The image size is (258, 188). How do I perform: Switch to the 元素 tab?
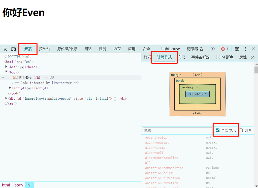point(28,49)
